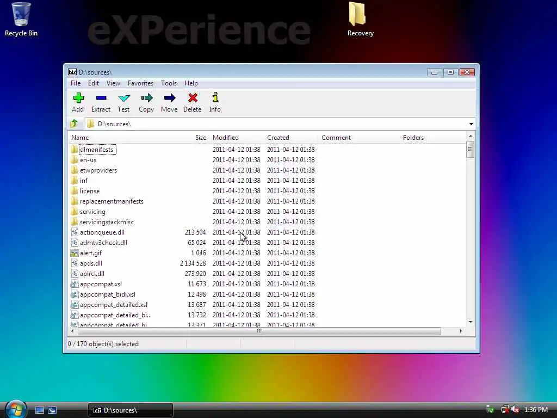Click the Delete toolbar icon
557x418 pixels.
pos(193,98)
